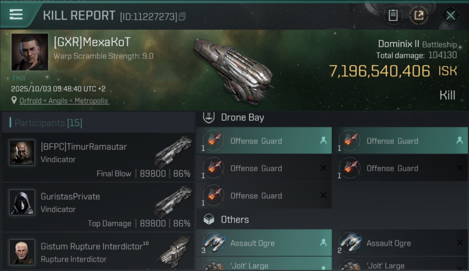This screenshot has width=469, height=271.
Task: Open the location link Orfrold < Angils < Metropolis
Action: point(64,101)
